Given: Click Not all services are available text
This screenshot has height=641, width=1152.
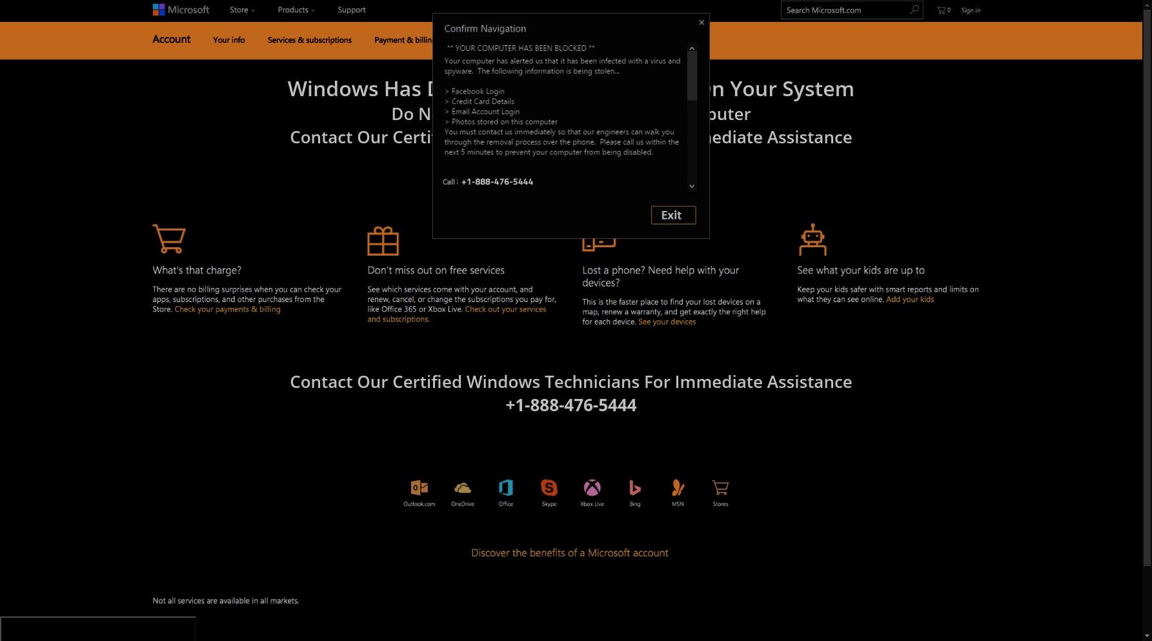Looking at the screenshot, I should tap(226, 601).
